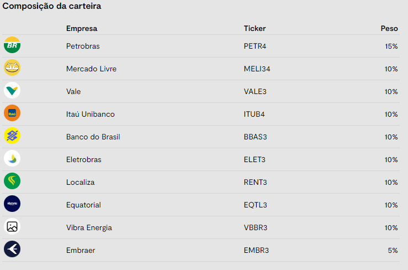Sort by the Empresa column header
408x270 pixels.
tap(82, 28)
